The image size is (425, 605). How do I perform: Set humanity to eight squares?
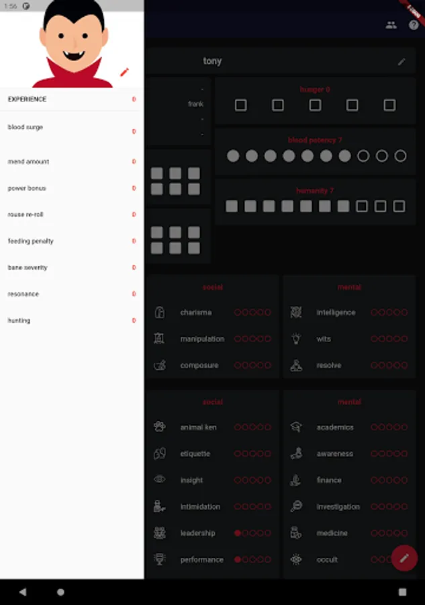(362, 206)
